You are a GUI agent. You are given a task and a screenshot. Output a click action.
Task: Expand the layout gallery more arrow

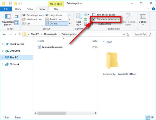click(x=70, y=24)
